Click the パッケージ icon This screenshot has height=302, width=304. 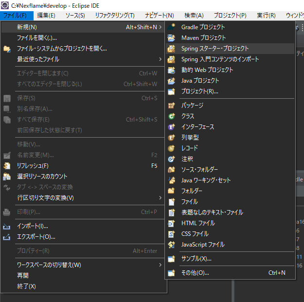[x=171, y=106]
